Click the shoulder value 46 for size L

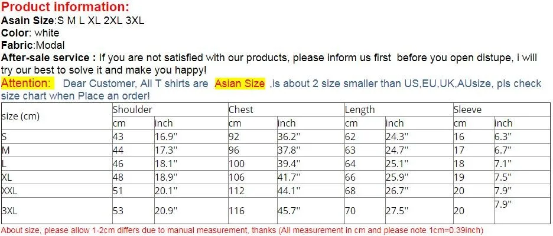click(118, 164)
